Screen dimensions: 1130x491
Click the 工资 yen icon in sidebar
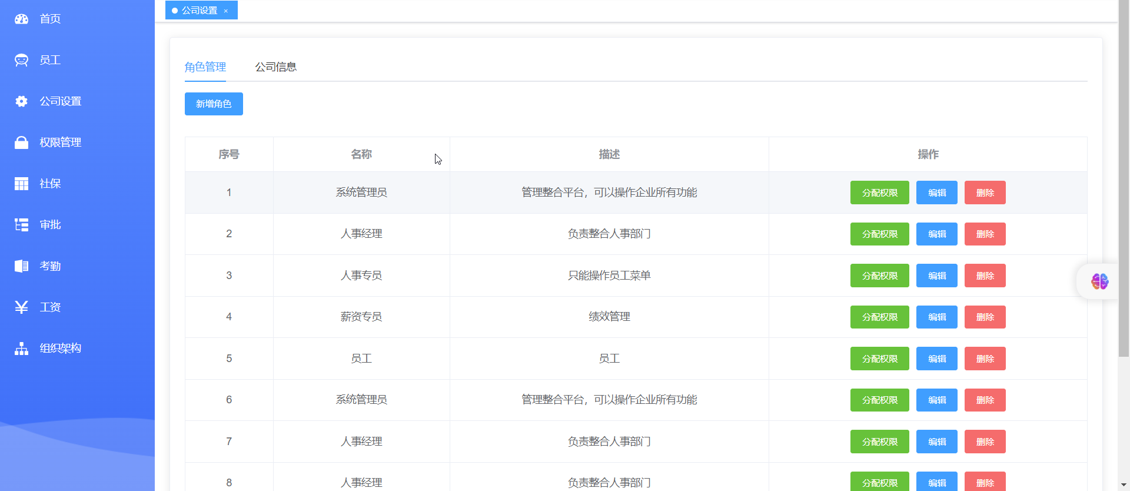[x=21, y=307]
